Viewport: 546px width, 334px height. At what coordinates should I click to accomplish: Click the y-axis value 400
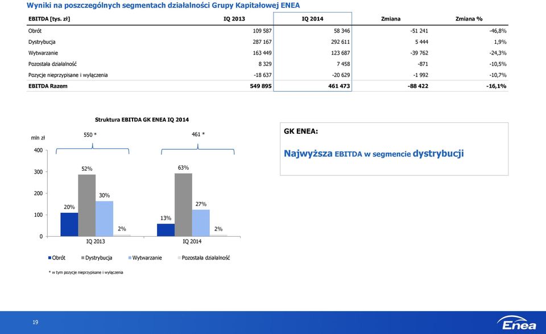point(38,150)
